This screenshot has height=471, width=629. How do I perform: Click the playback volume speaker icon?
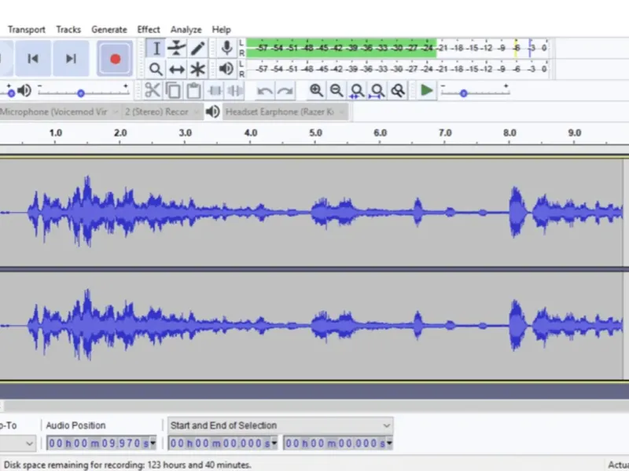(x=24, y=90)
